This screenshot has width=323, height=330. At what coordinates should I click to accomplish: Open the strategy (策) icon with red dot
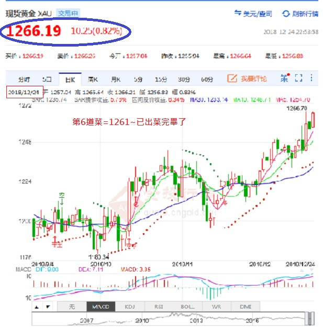(x=285, y=78)
